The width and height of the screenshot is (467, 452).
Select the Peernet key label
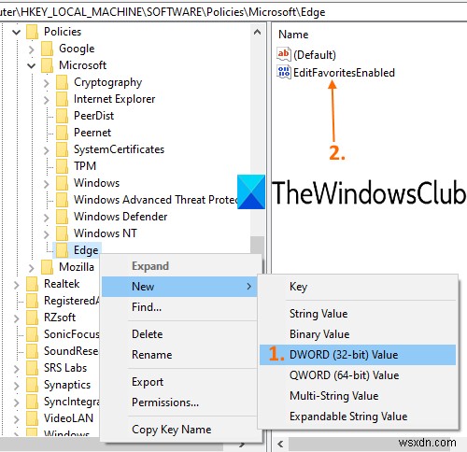click(92, 133)
